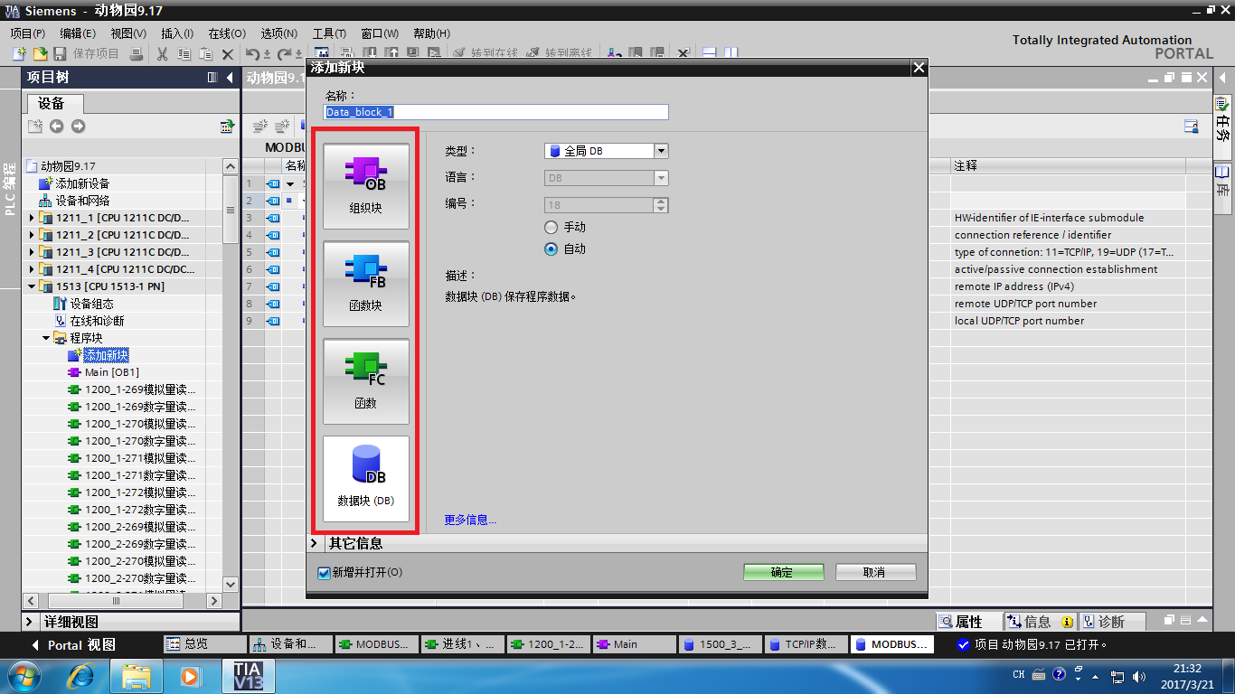The image size is (1235, 694).
Task: Expand the 其它信息 section
Action: point(315,543)
